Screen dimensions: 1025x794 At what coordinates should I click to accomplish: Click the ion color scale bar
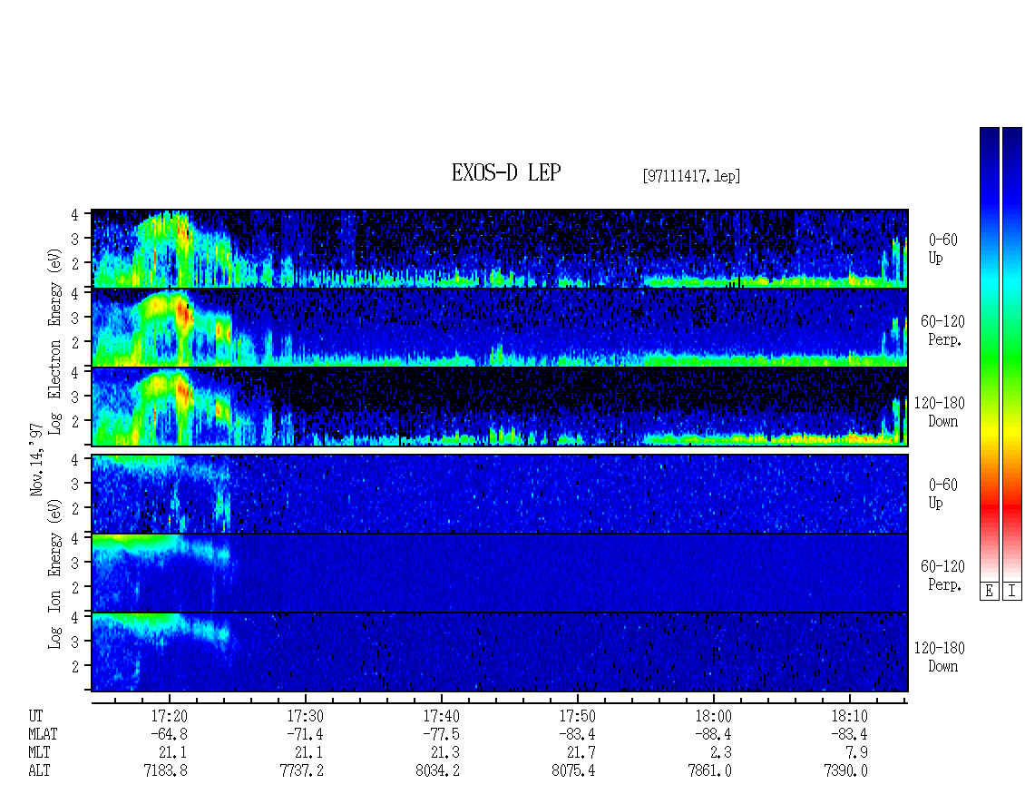pyautogui.click(x=1012, y=354)
